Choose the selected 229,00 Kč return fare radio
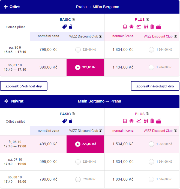This screenshot has width=180, height=189. click(x=78, y=144)
